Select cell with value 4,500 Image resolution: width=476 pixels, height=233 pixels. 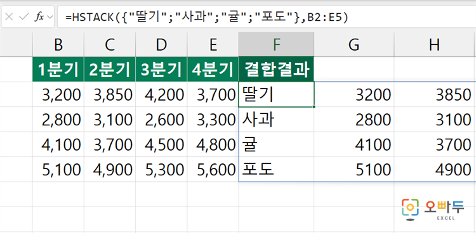(x=161, y=144)
